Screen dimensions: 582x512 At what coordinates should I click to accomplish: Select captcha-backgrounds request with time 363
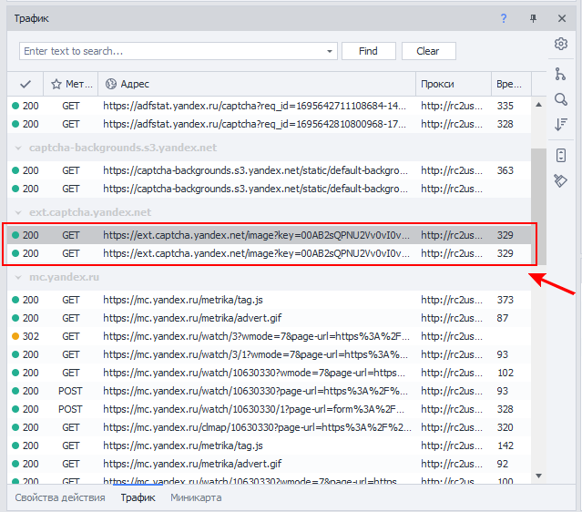coord(269,170)
